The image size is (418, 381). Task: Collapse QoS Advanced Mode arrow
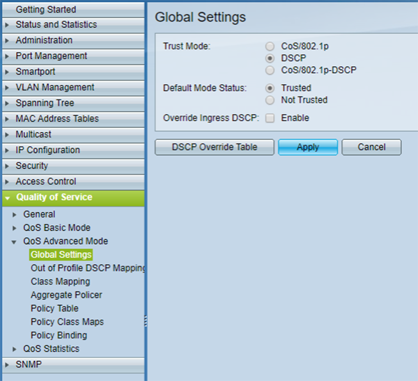pos(14,242)
